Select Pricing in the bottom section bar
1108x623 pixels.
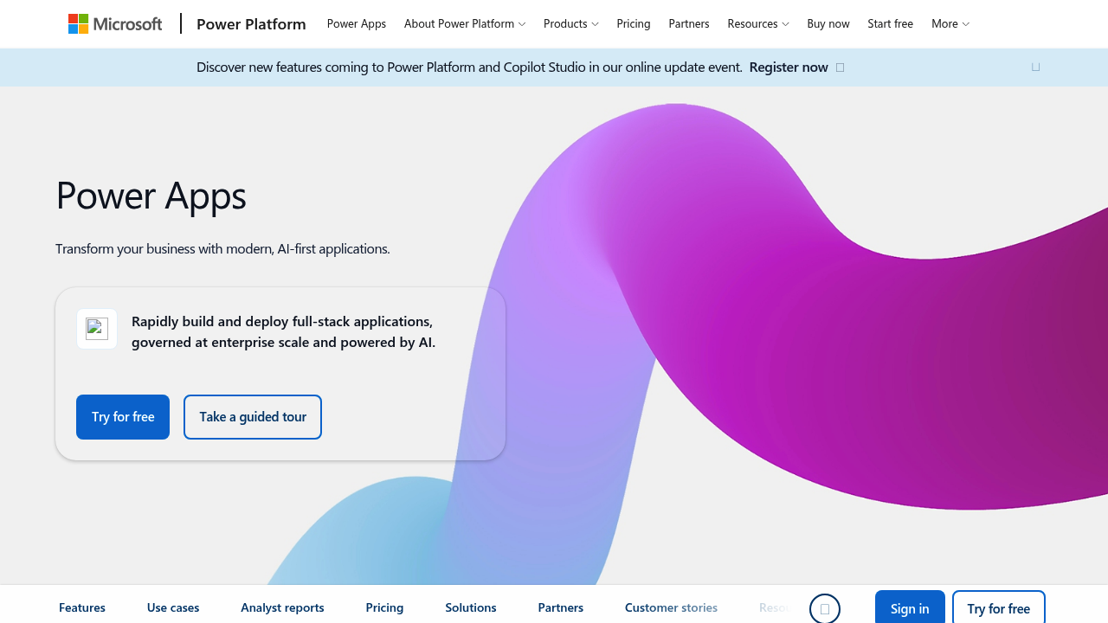pos(384,607)
